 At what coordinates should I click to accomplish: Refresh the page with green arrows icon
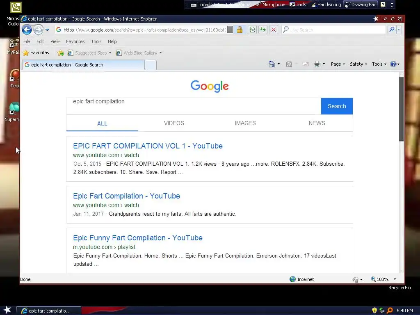[x=263, y=30]
